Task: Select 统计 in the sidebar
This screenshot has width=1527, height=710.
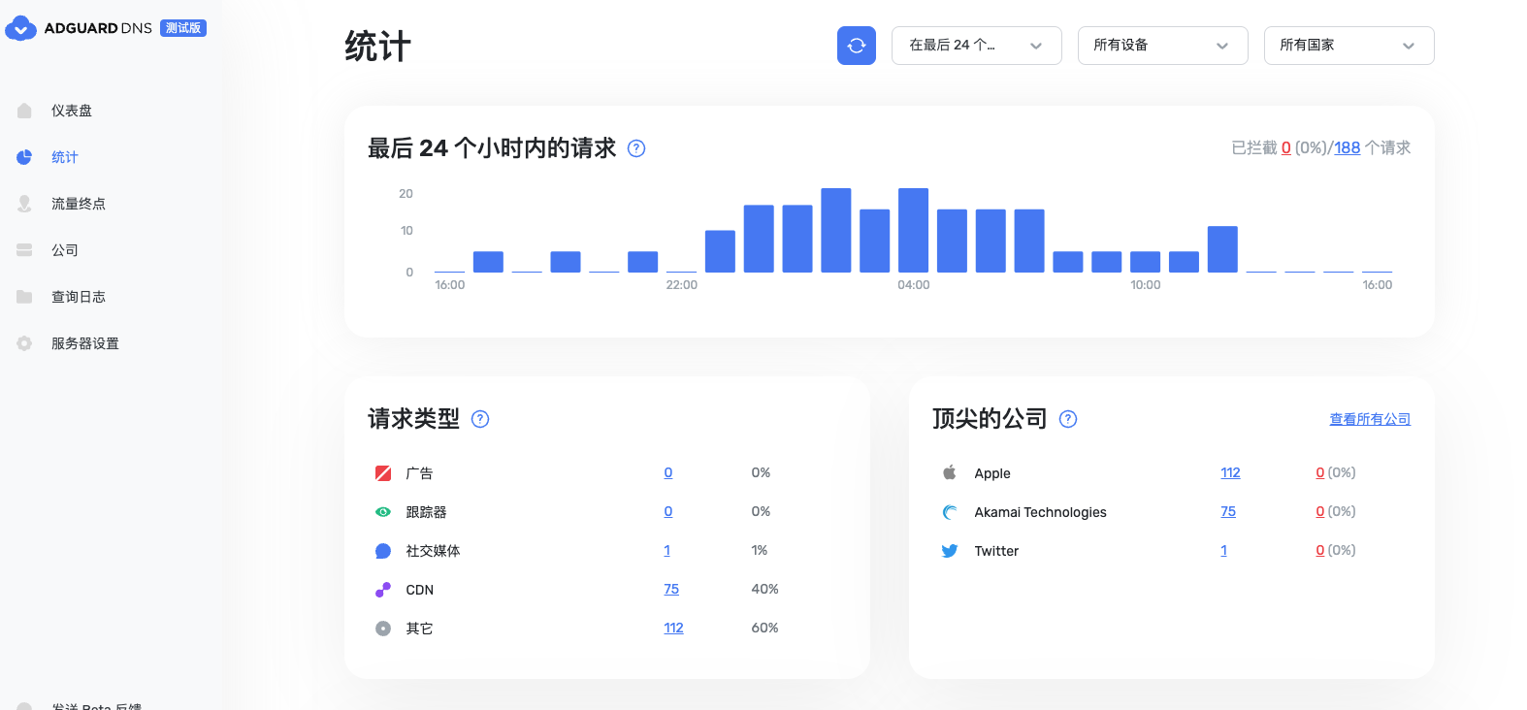Action: tap(65, 157)
